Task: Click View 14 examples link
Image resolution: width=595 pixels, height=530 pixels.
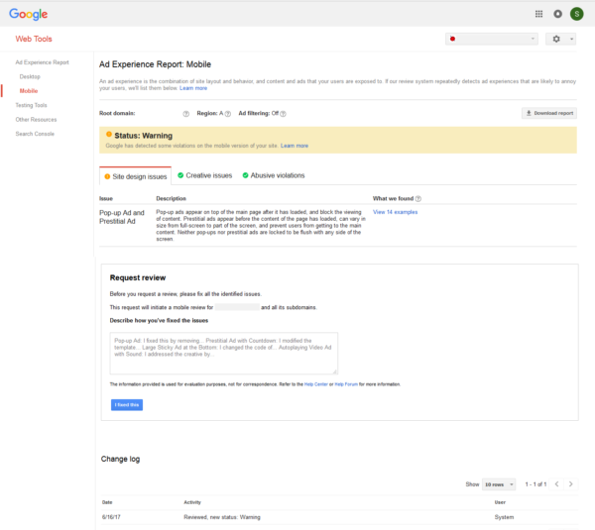Action: click(395, 212)
